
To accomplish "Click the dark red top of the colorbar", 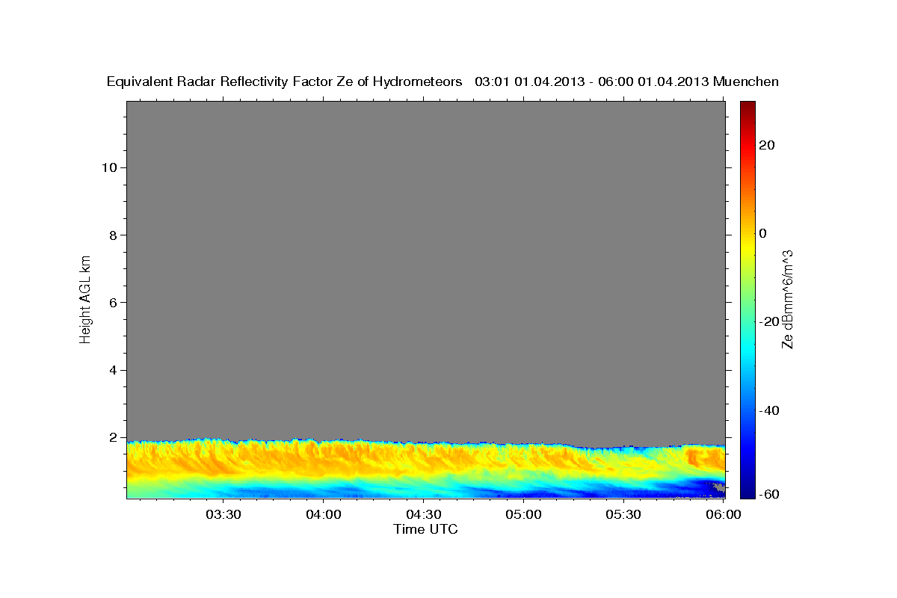I will [x=747, y=105].
